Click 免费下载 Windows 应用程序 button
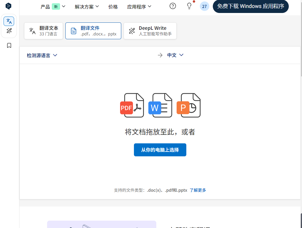This screenshot has height=228, width=302. tap(250, 6)
